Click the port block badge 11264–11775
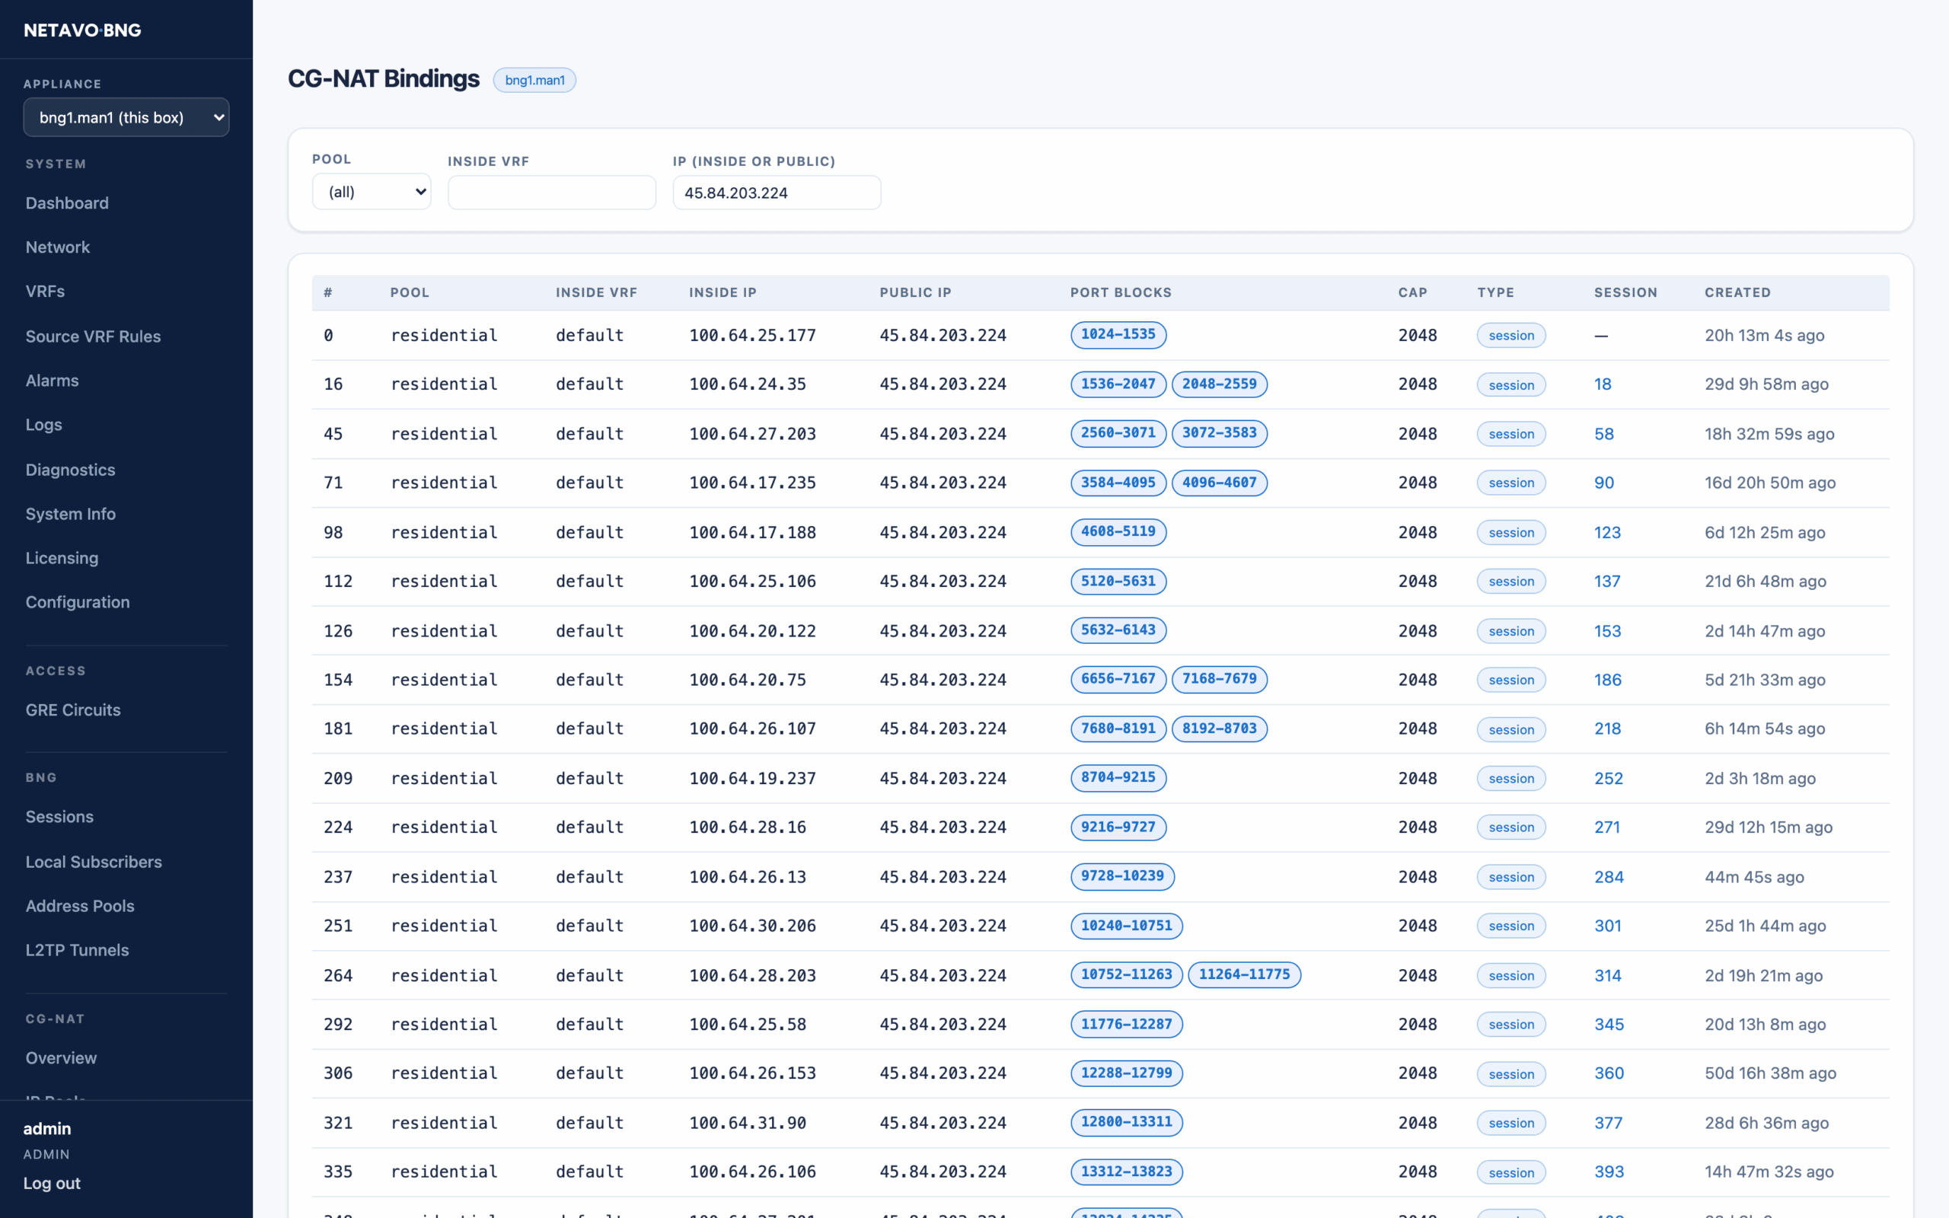1949x1218 pixels. coord(1244,974)
